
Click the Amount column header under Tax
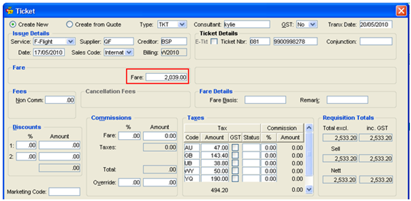pos(214,137)
